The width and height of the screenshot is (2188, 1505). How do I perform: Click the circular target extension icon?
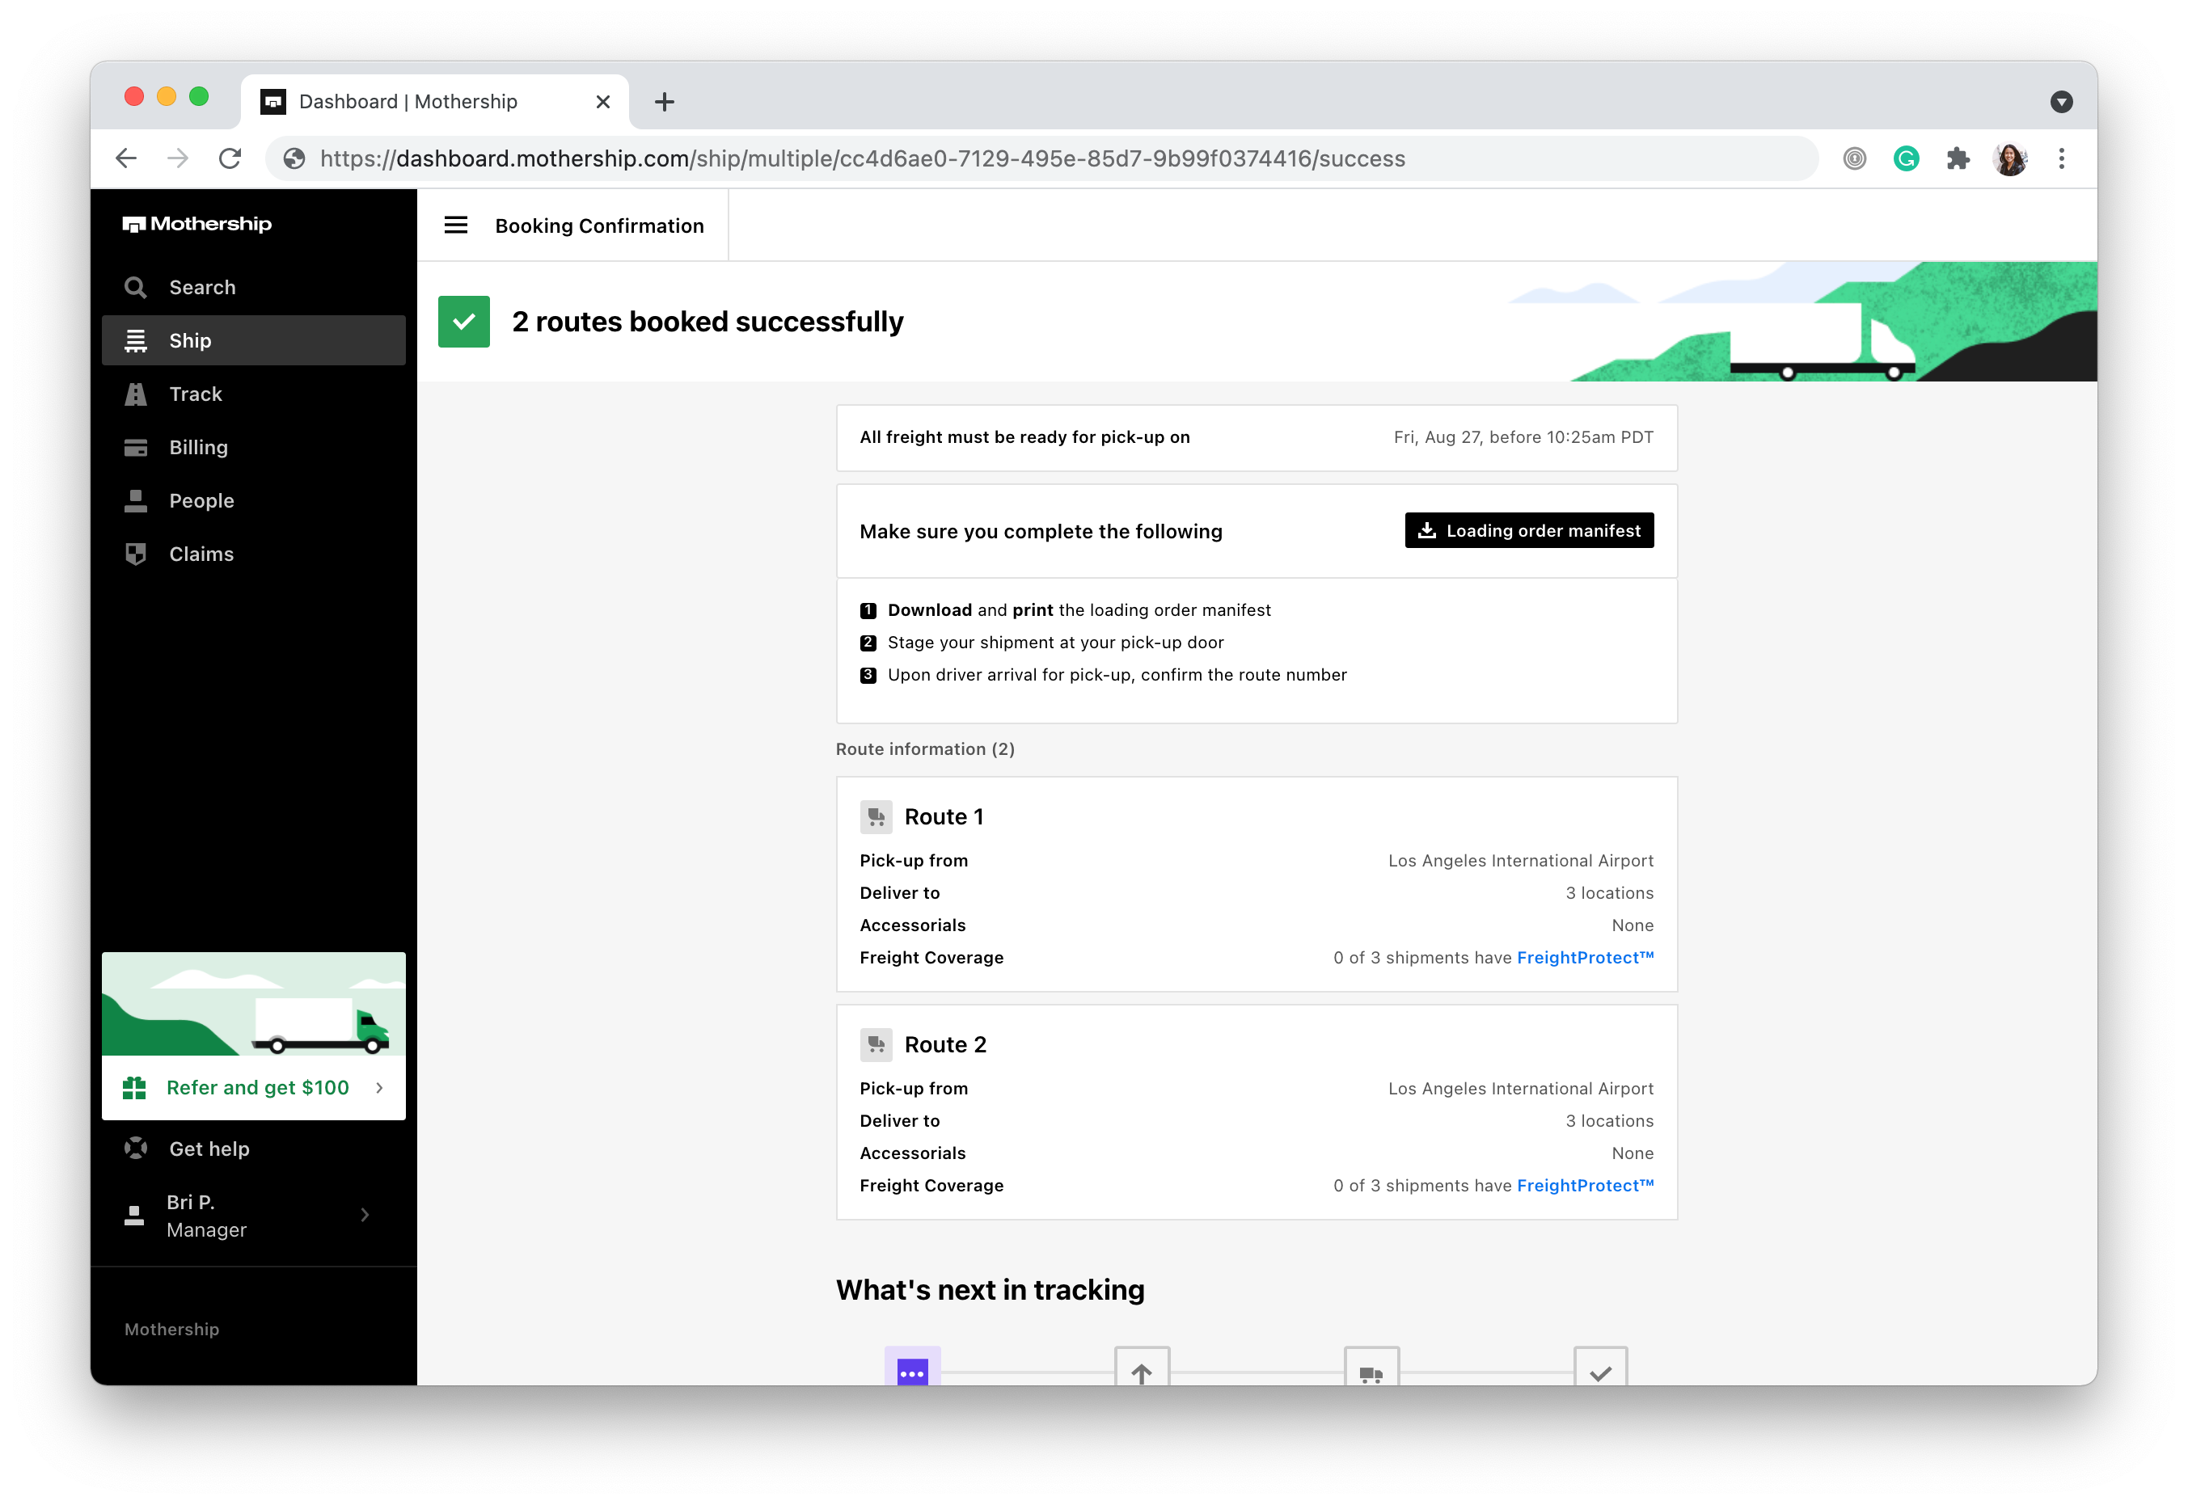point(1854,158)
